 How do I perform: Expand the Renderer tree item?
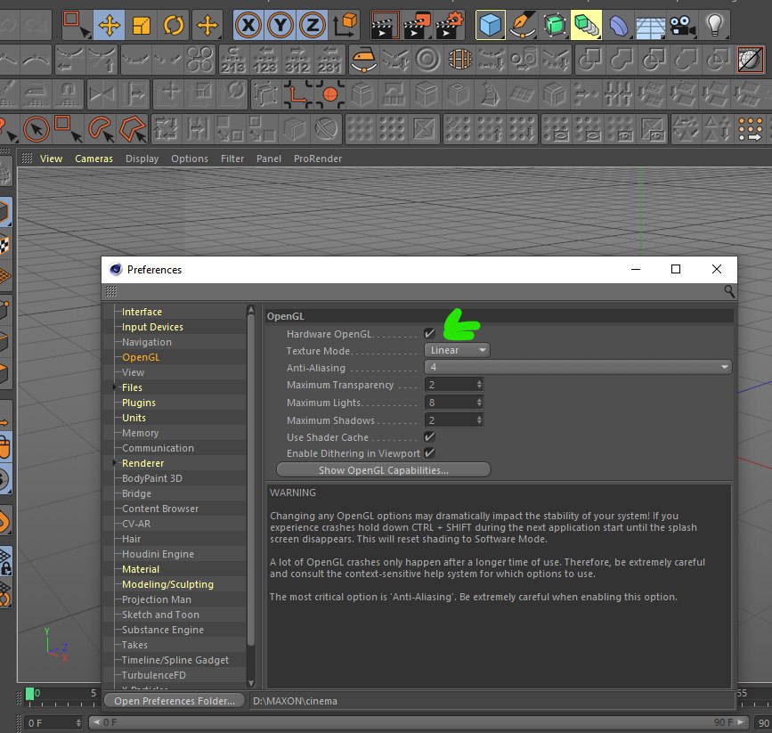tap(115, 463)
